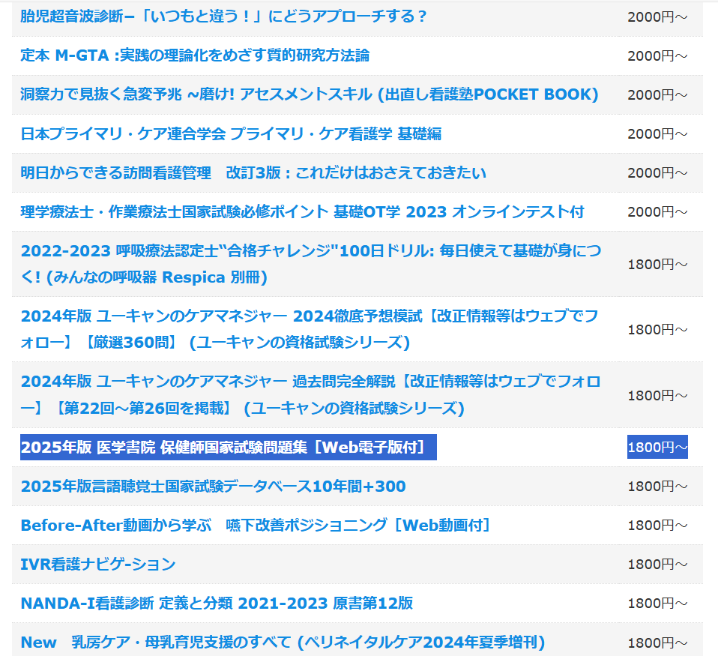This screenshot has height=656, width=718.
Task: Click the 定本 M-GTA book title
Action: point(195,55)
